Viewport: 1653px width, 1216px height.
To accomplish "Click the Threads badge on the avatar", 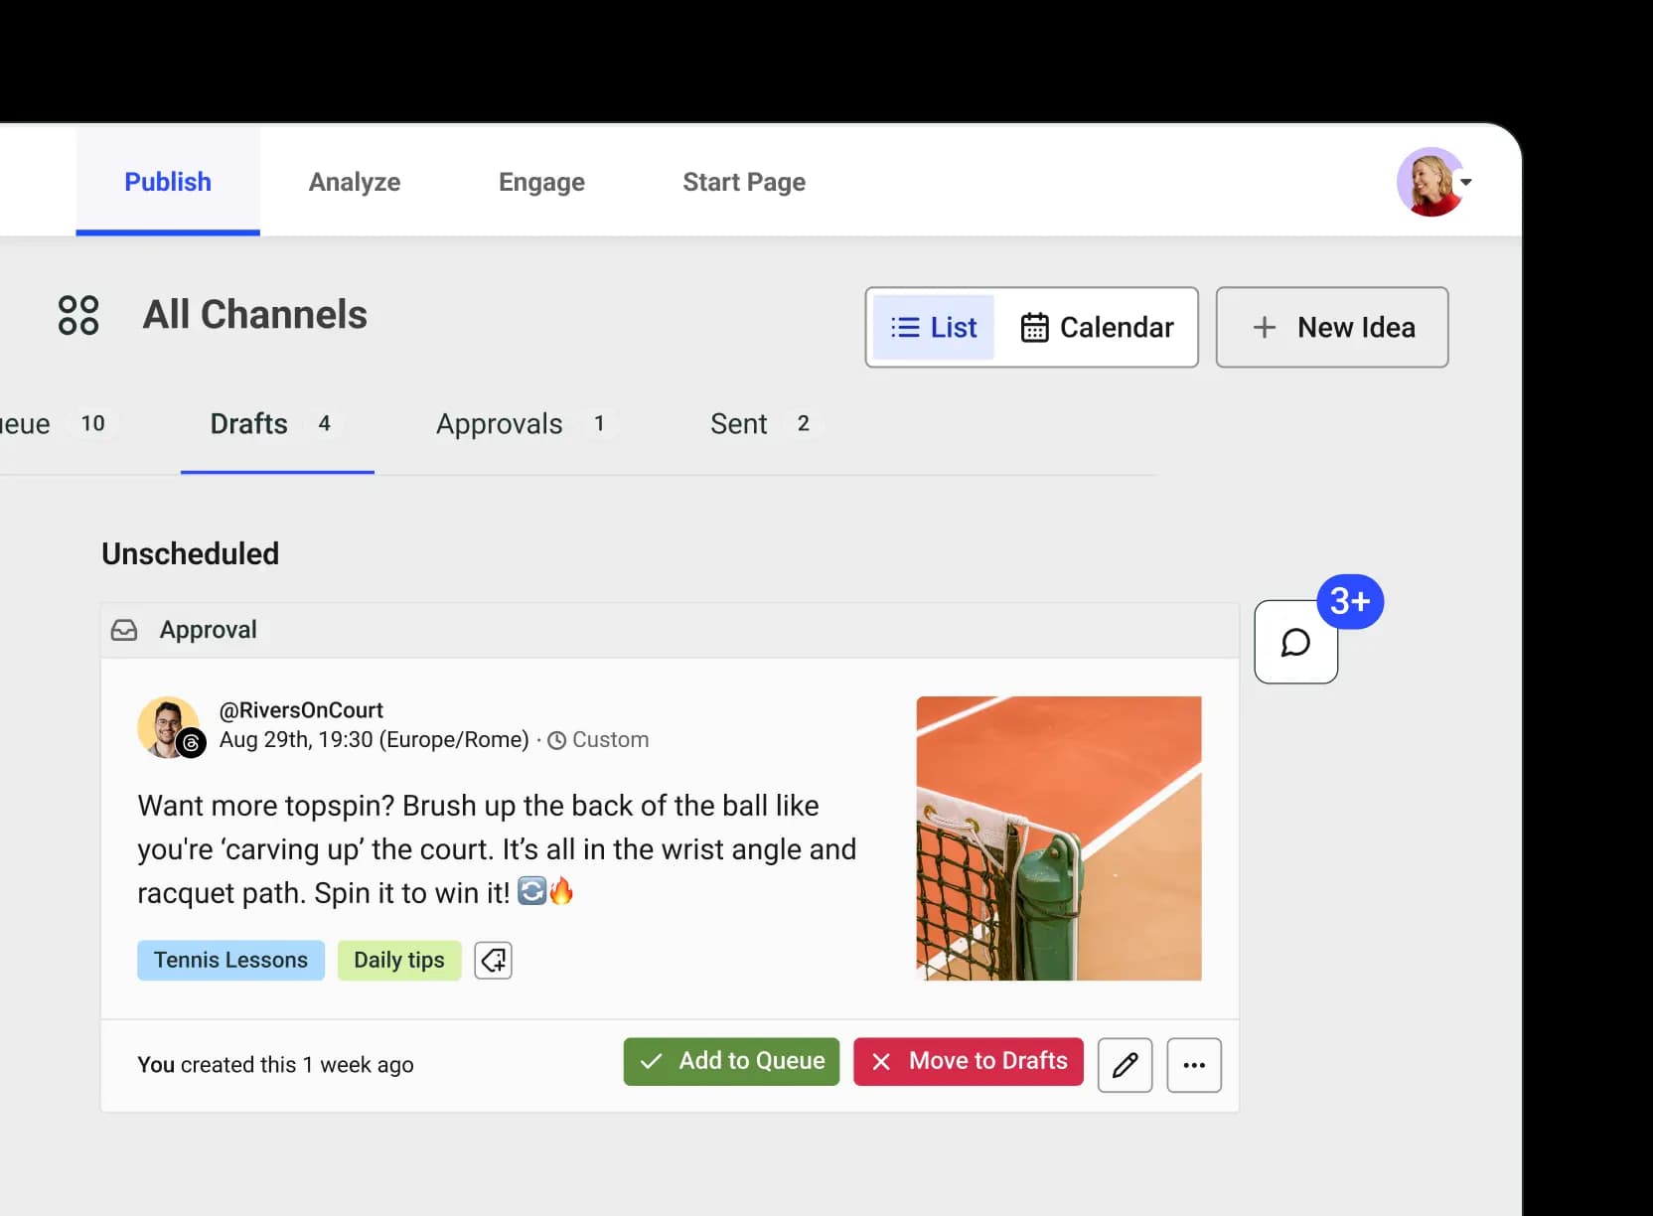I will (190, 744).
